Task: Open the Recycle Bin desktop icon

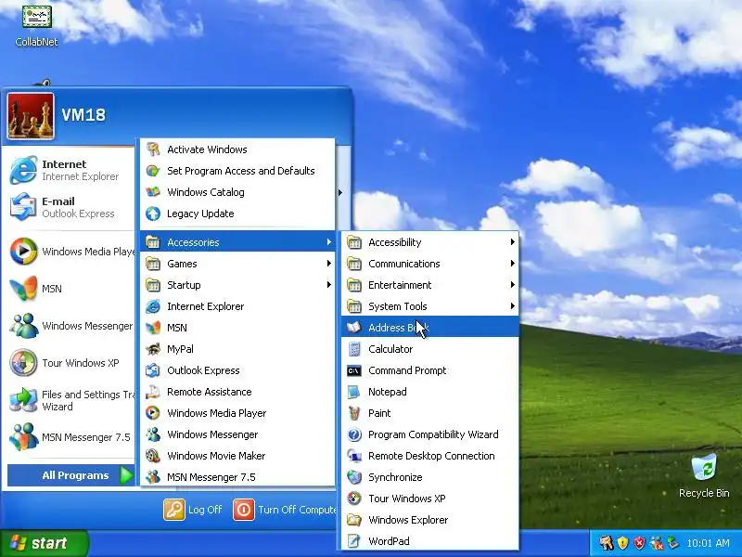Action: pyautogui.click(x=704, y=475)
